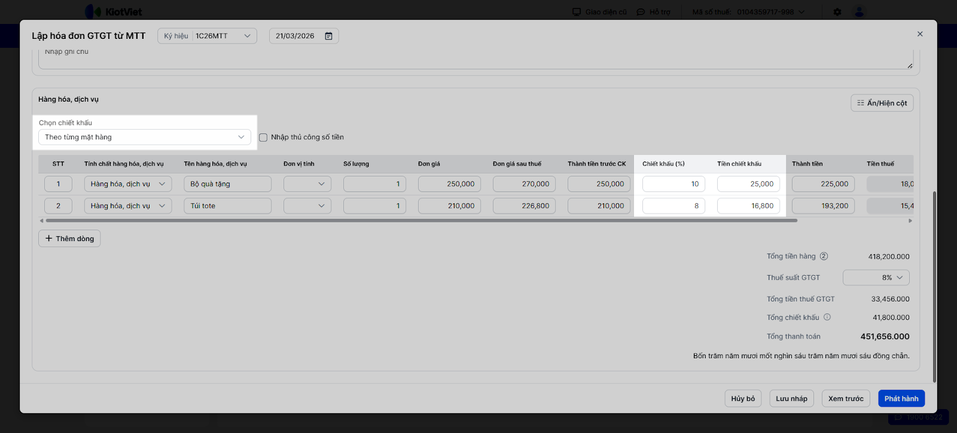The width and height of the screenshot is (957, 433).
Task: Click the Đơn giá field showing 210,000
Action: coord(449,206)
